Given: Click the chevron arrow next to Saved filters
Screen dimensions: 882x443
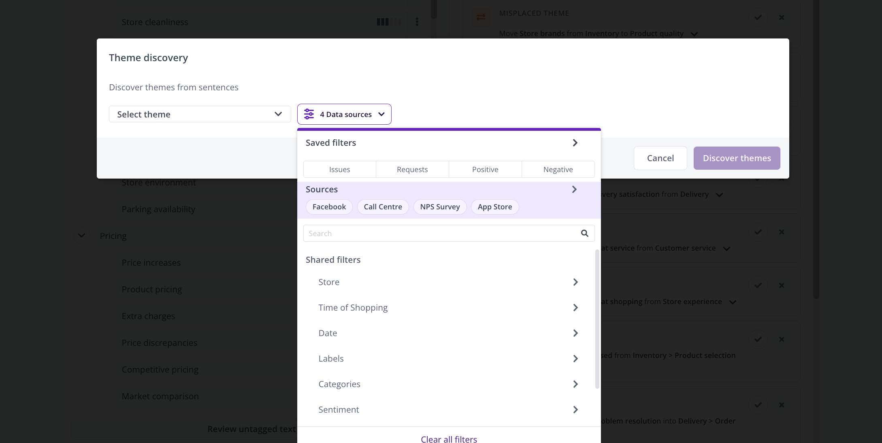Looking at the screenshot, I should [x=575, y=143].
